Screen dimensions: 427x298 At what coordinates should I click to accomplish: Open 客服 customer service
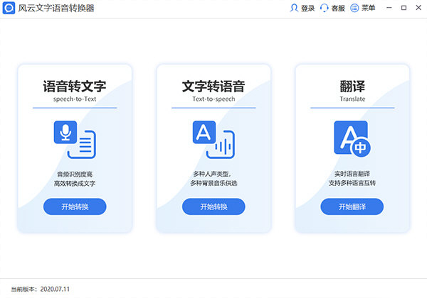click(x=332, y=9)
